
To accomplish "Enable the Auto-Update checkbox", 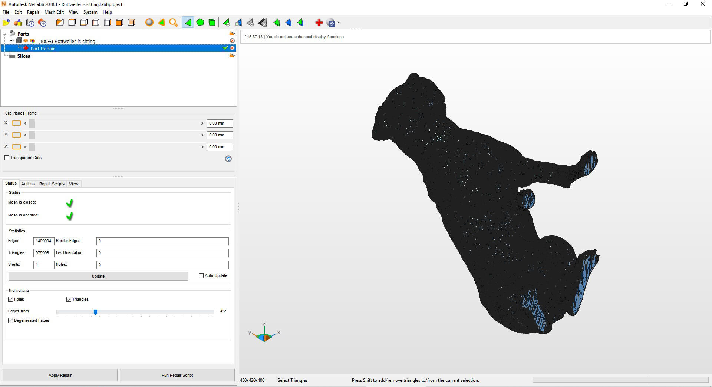I will 201,276.
